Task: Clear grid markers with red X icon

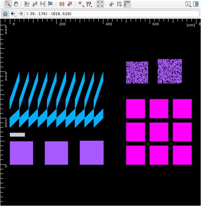Action: 119,4
